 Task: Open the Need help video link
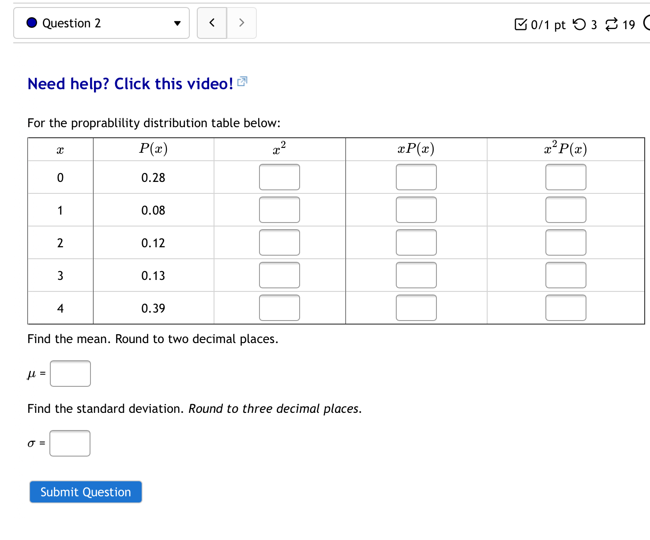click(130, 83)
